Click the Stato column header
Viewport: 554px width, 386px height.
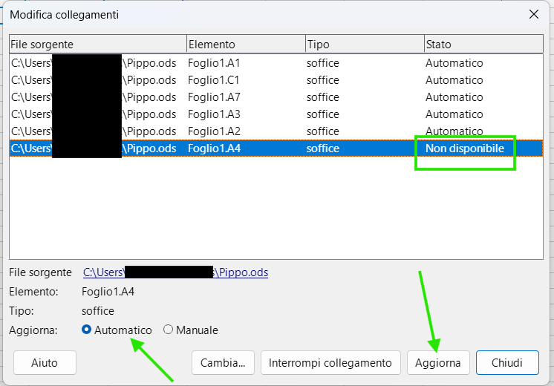pyautogui.click(x=483, y=45)
